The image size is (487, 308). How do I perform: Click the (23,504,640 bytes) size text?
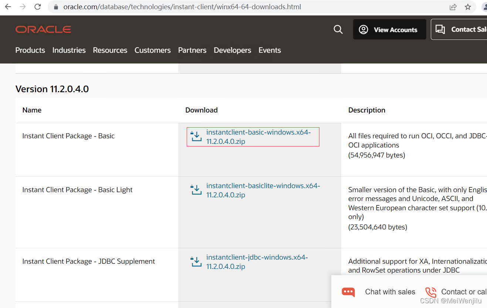tap(378, 227)
